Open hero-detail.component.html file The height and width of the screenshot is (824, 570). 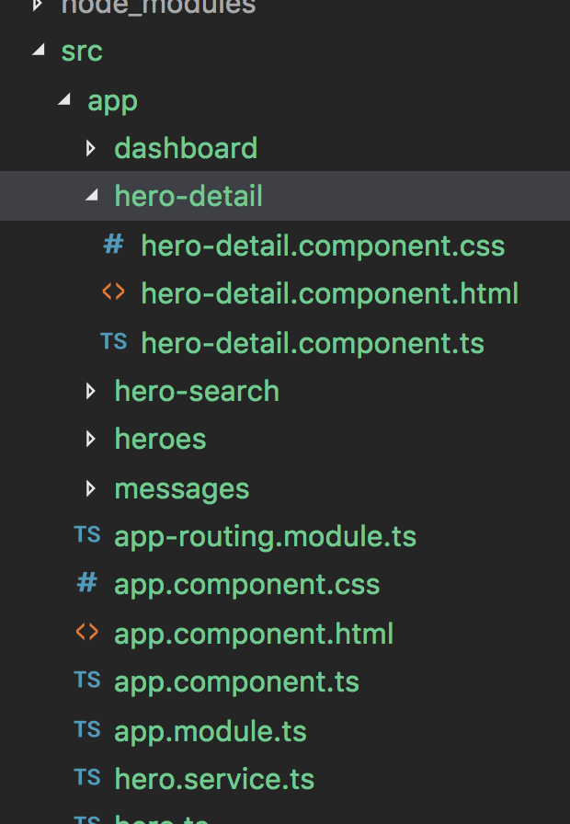[x=329, y=293]
